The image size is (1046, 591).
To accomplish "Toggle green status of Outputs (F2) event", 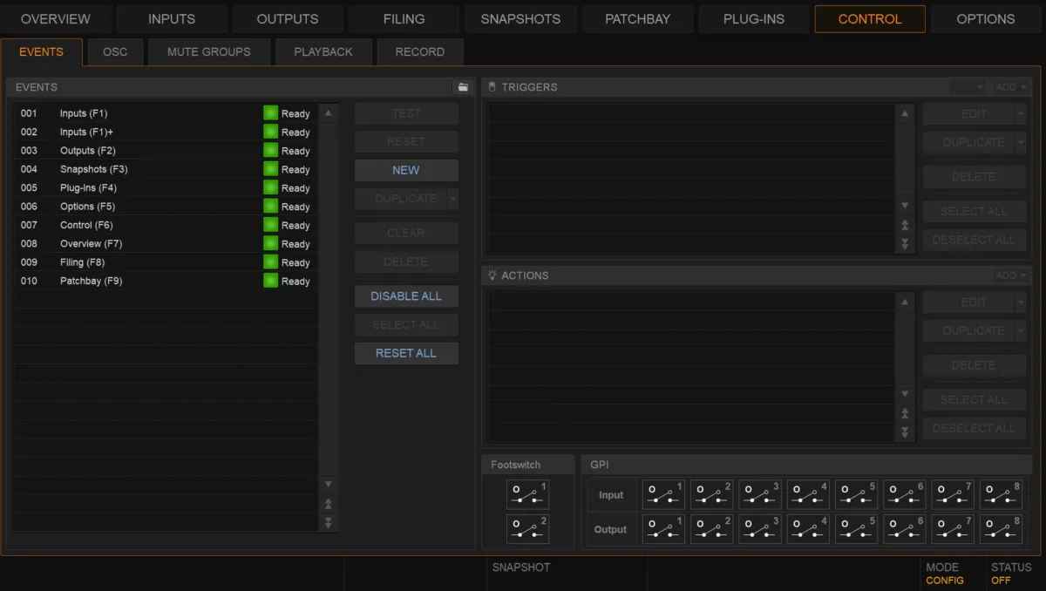I will 270,151.
